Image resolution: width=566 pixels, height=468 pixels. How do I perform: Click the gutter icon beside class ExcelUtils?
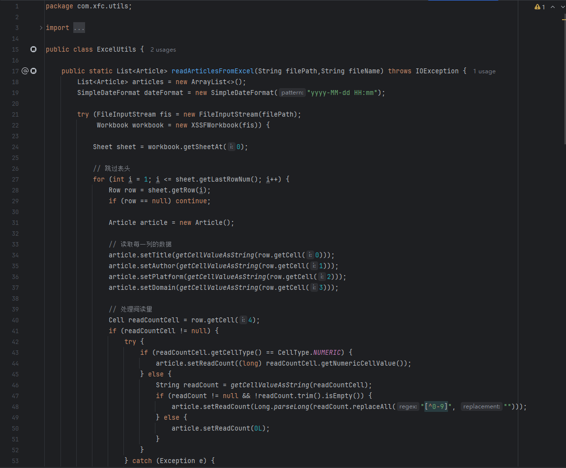(x=33, y=49)
